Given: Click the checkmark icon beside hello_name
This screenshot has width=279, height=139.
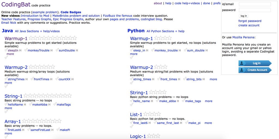Looking at the screenshot, I should pyautogui.click(x=132, y=101).
